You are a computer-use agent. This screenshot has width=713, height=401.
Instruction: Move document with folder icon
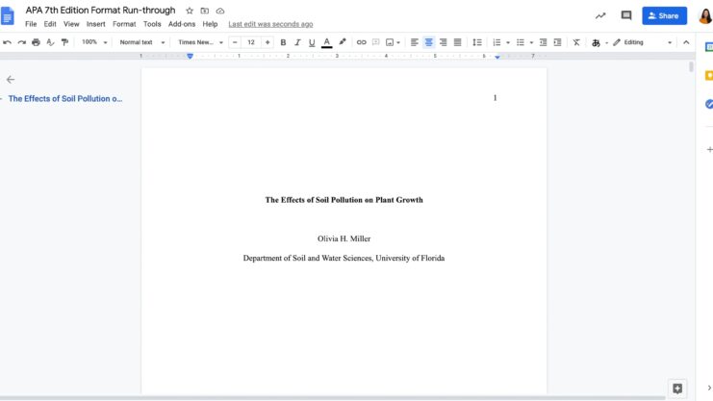pos(205,11)
